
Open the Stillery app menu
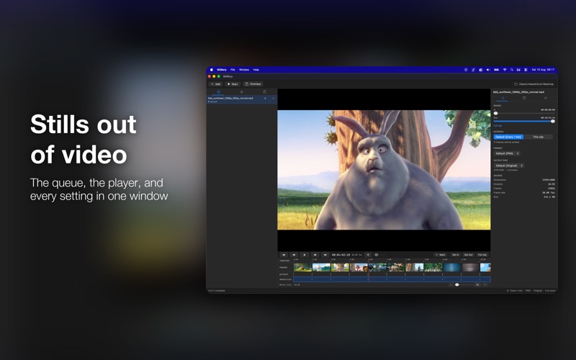pos(222,69)
